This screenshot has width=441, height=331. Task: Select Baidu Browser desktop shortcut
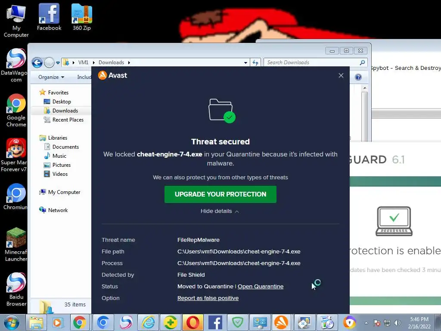pyautogui.click(x=16, y=289)
